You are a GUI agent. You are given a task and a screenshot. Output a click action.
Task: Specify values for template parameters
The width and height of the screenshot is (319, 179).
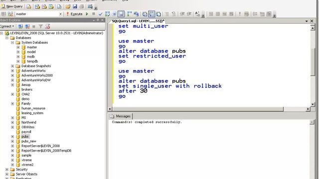click(x=197, y=14)
